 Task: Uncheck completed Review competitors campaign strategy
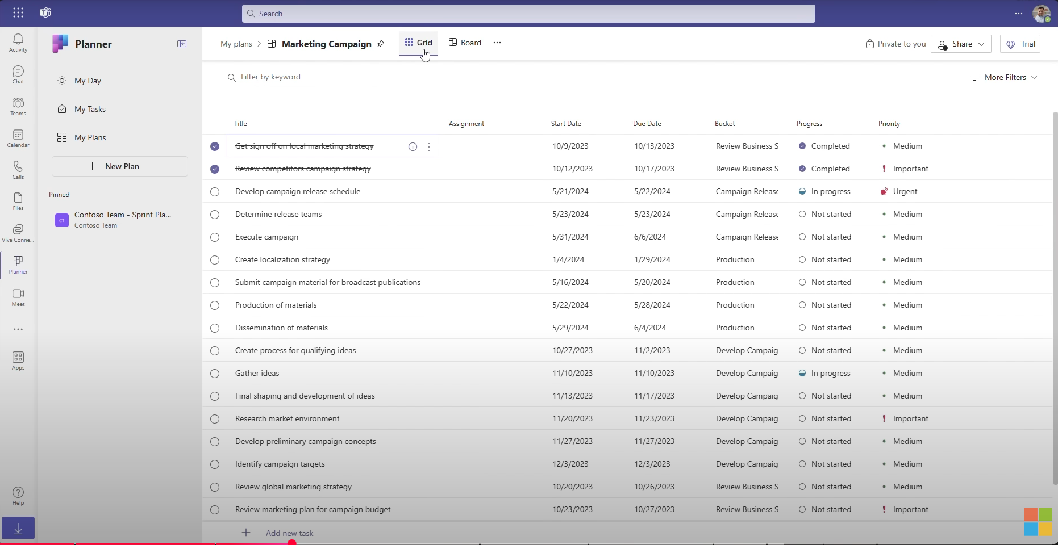click(x=215, y=169)
